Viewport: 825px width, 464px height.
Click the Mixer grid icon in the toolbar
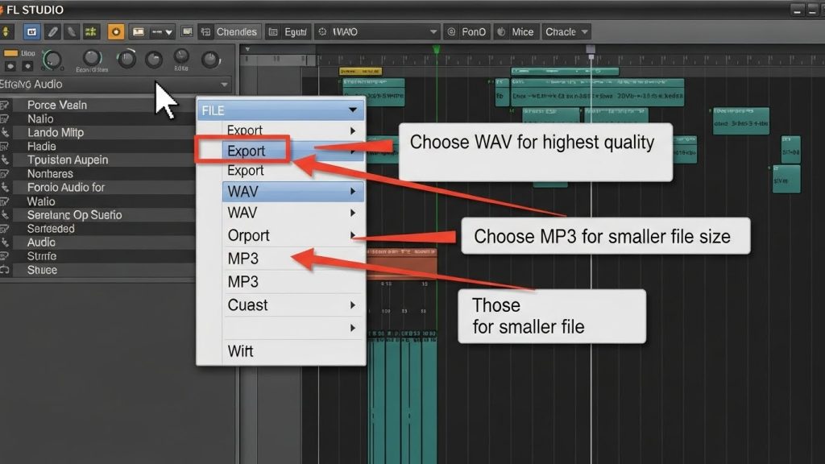(91, 31)
